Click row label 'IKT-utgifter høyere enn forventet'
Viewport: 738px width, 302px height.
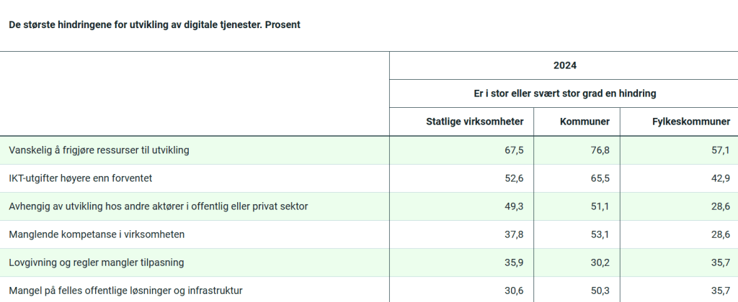(x=80, y=178)
